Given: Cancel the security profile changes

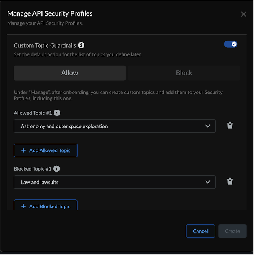Looking at the screenshot, I should click(200, 231).
